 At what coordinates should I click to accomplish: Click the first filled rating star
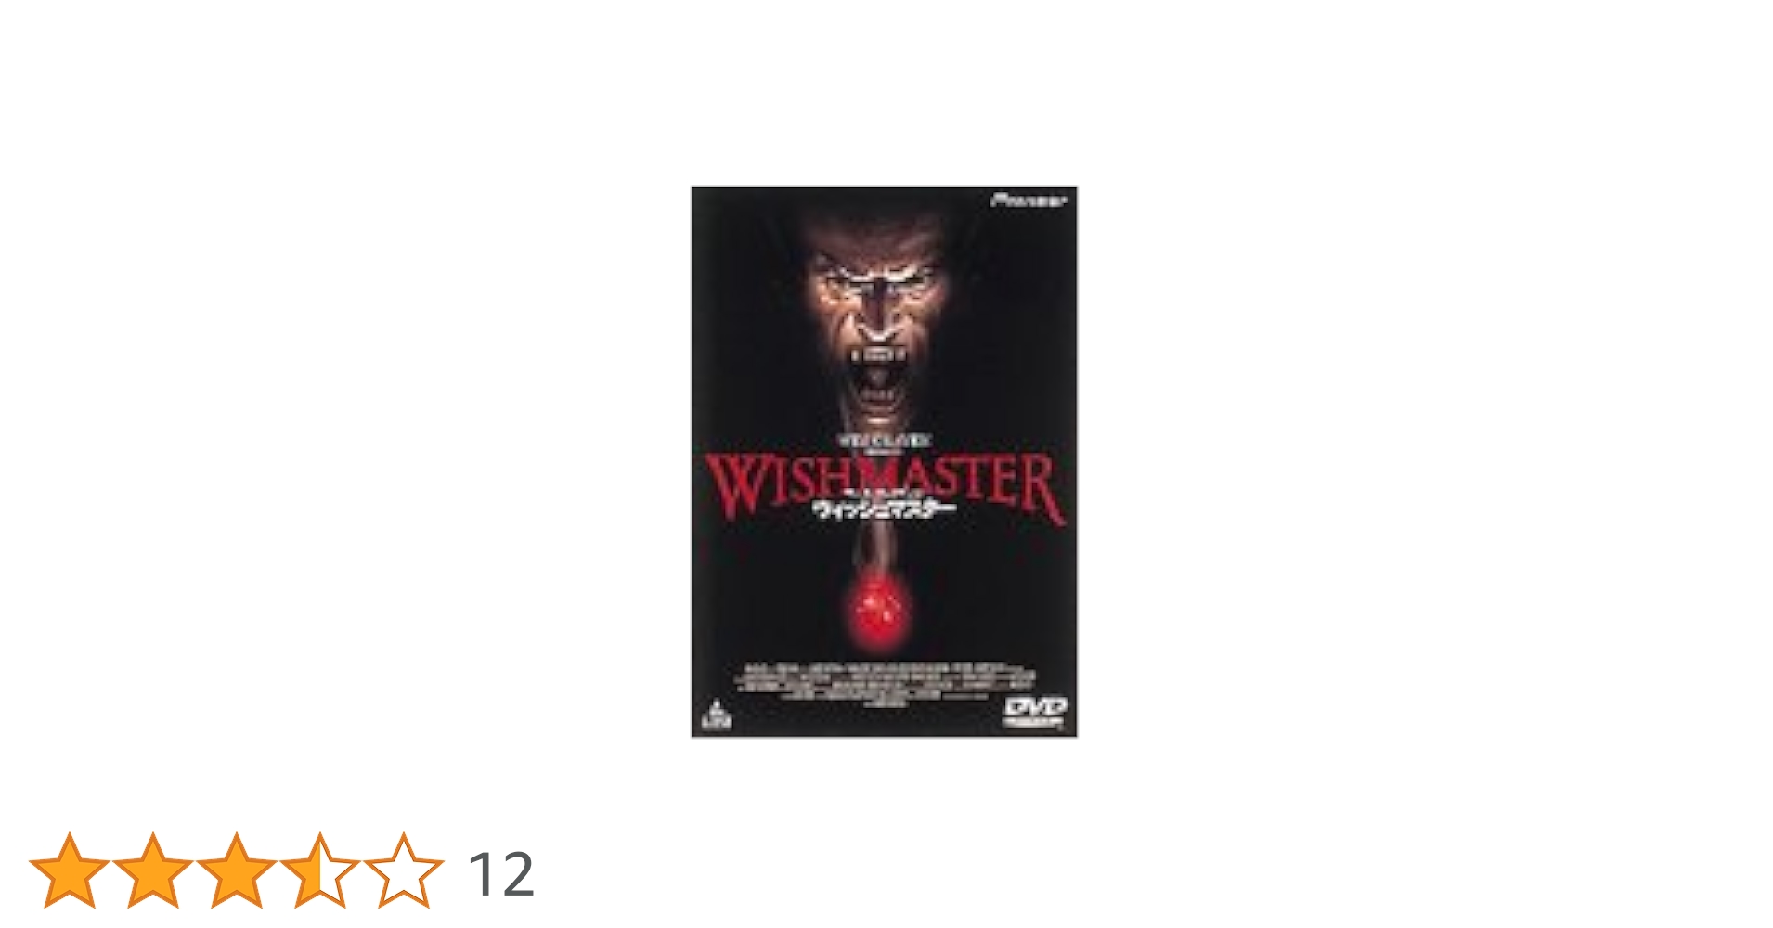tap(70, 870)
